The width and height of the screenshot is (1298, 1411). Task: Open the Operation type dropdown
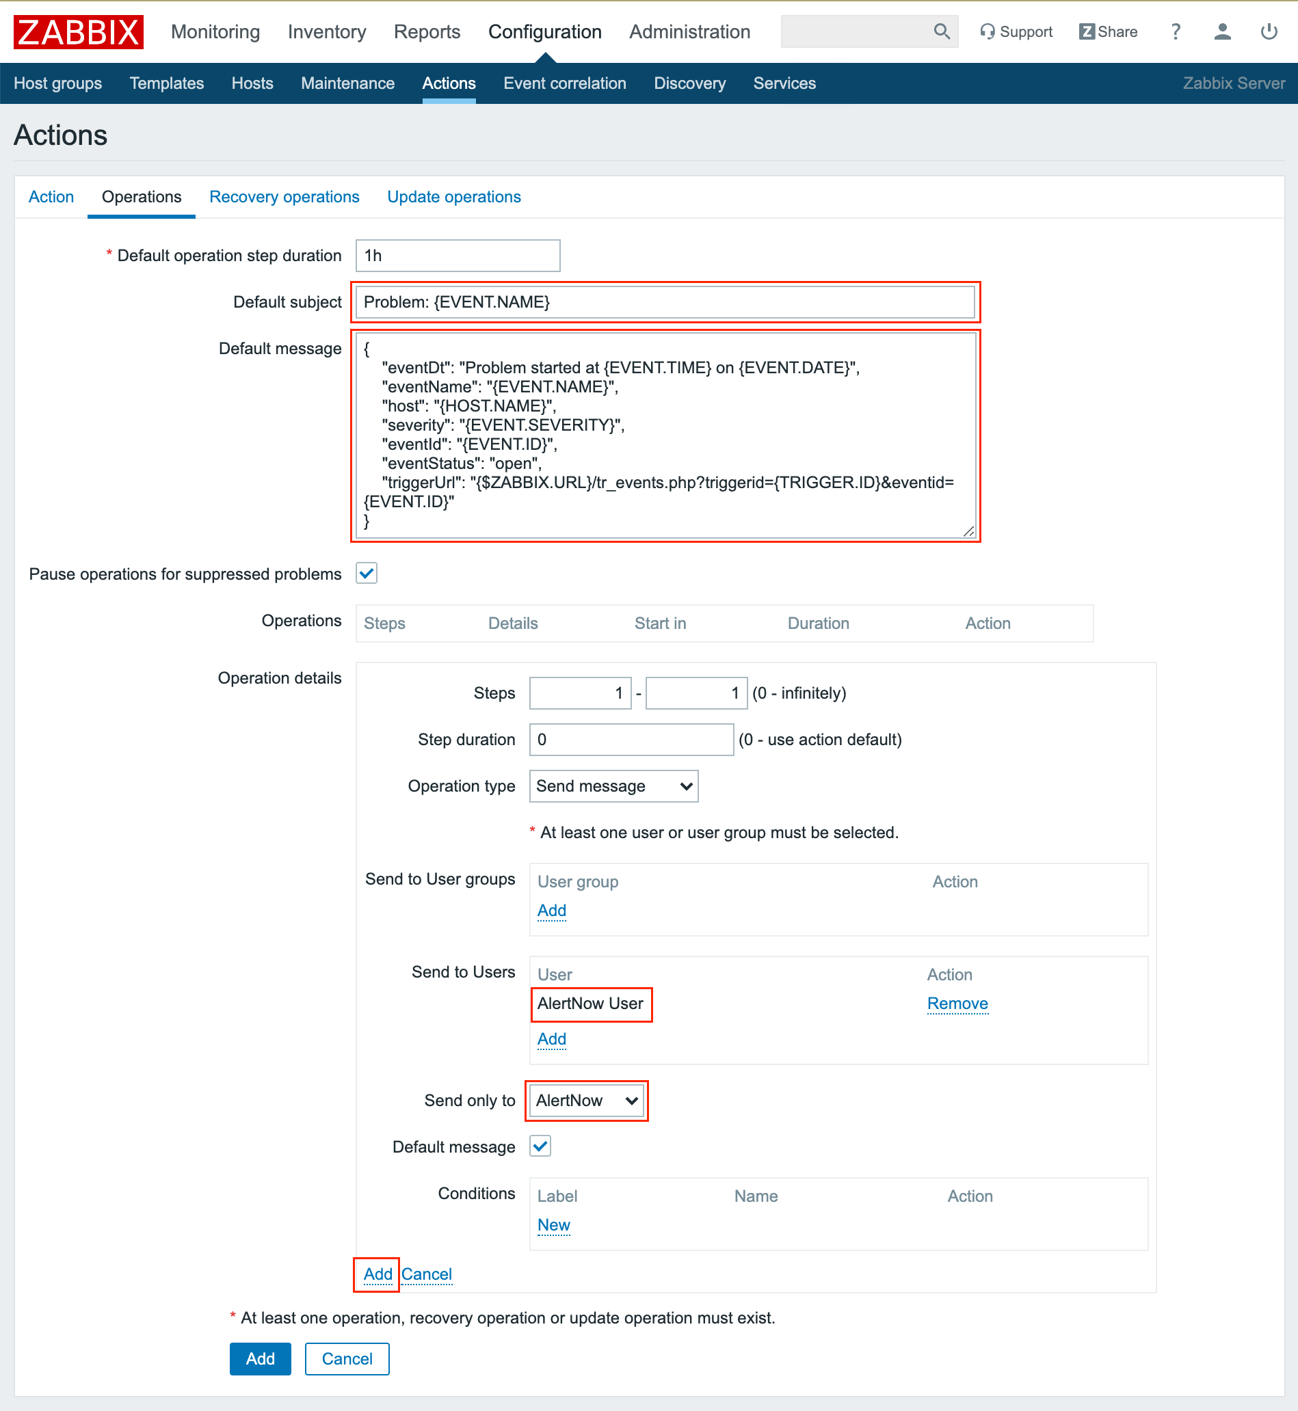click(x=613, y=786)
